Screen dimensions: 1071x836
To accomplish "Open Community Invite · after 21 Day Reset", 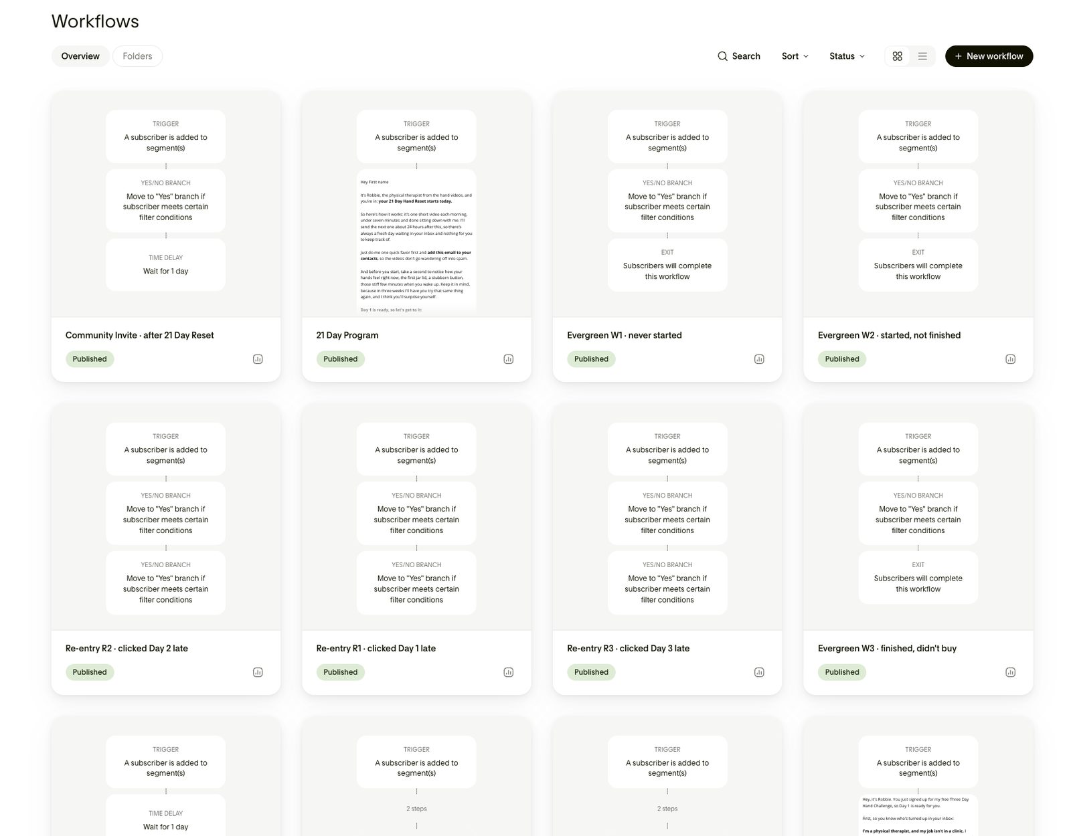I will pyautogui.click(x=140, y=335).
